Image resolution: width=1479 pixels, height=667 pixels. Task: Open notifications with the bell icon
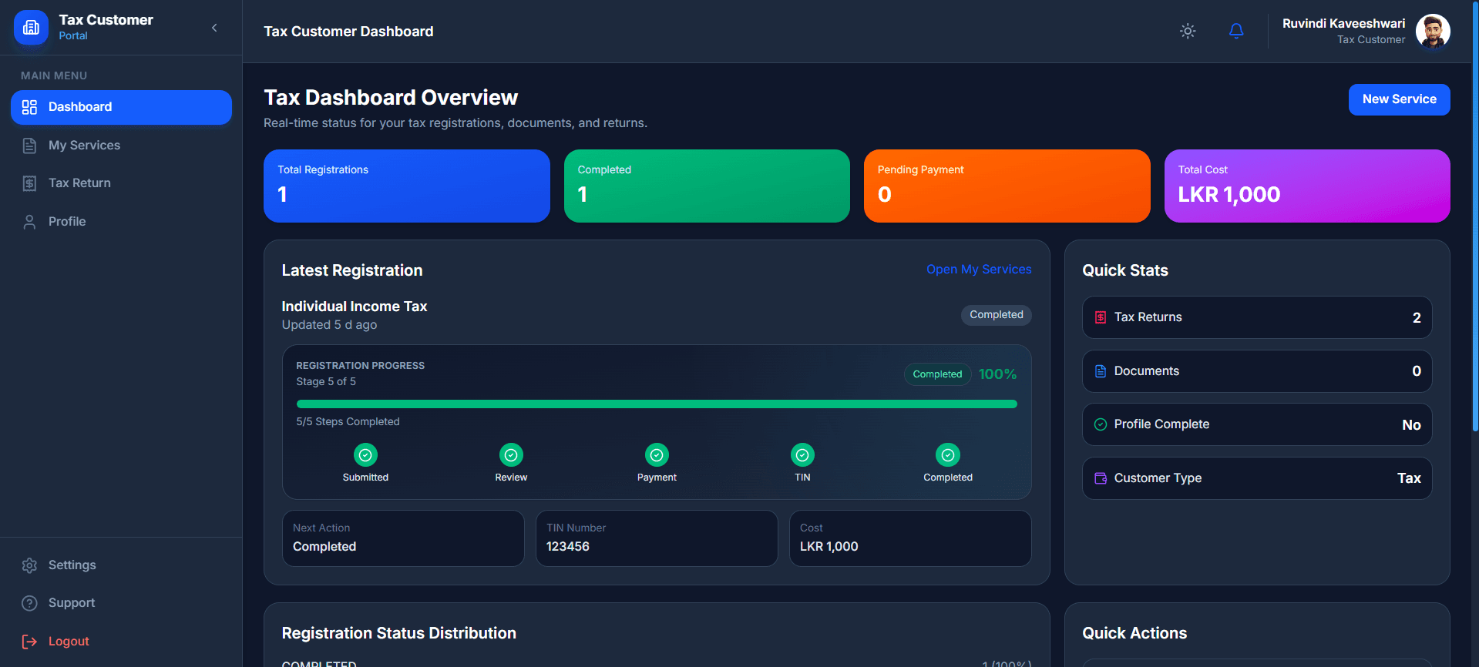tap(1236, 31)
